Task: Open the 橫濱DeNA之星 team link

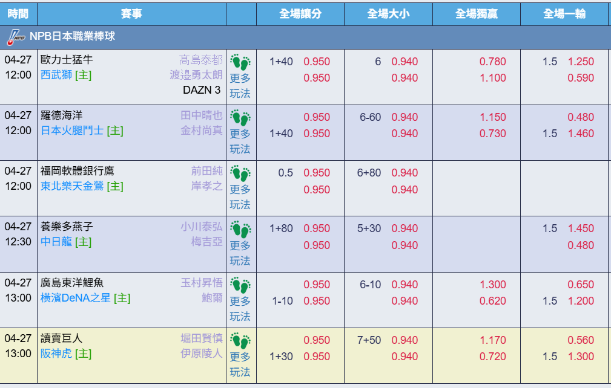Action: (x=76, y=298)
